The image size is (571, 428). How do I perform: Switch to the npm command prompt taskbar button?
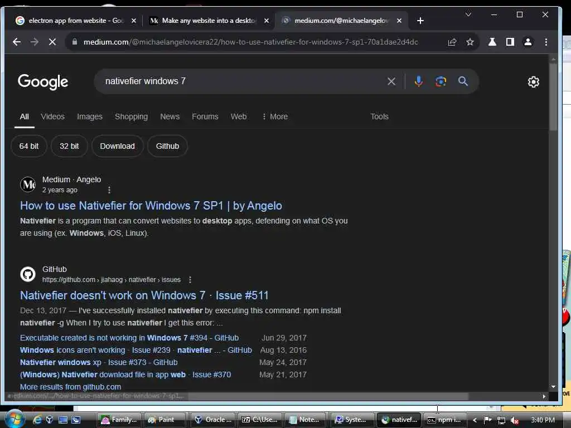tap(444, 420)
